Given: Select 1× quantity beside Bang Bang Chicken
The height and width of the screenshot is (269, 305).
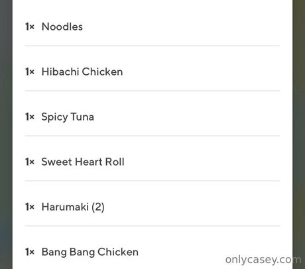Looking at the screenshot, I should coord(30,252).
